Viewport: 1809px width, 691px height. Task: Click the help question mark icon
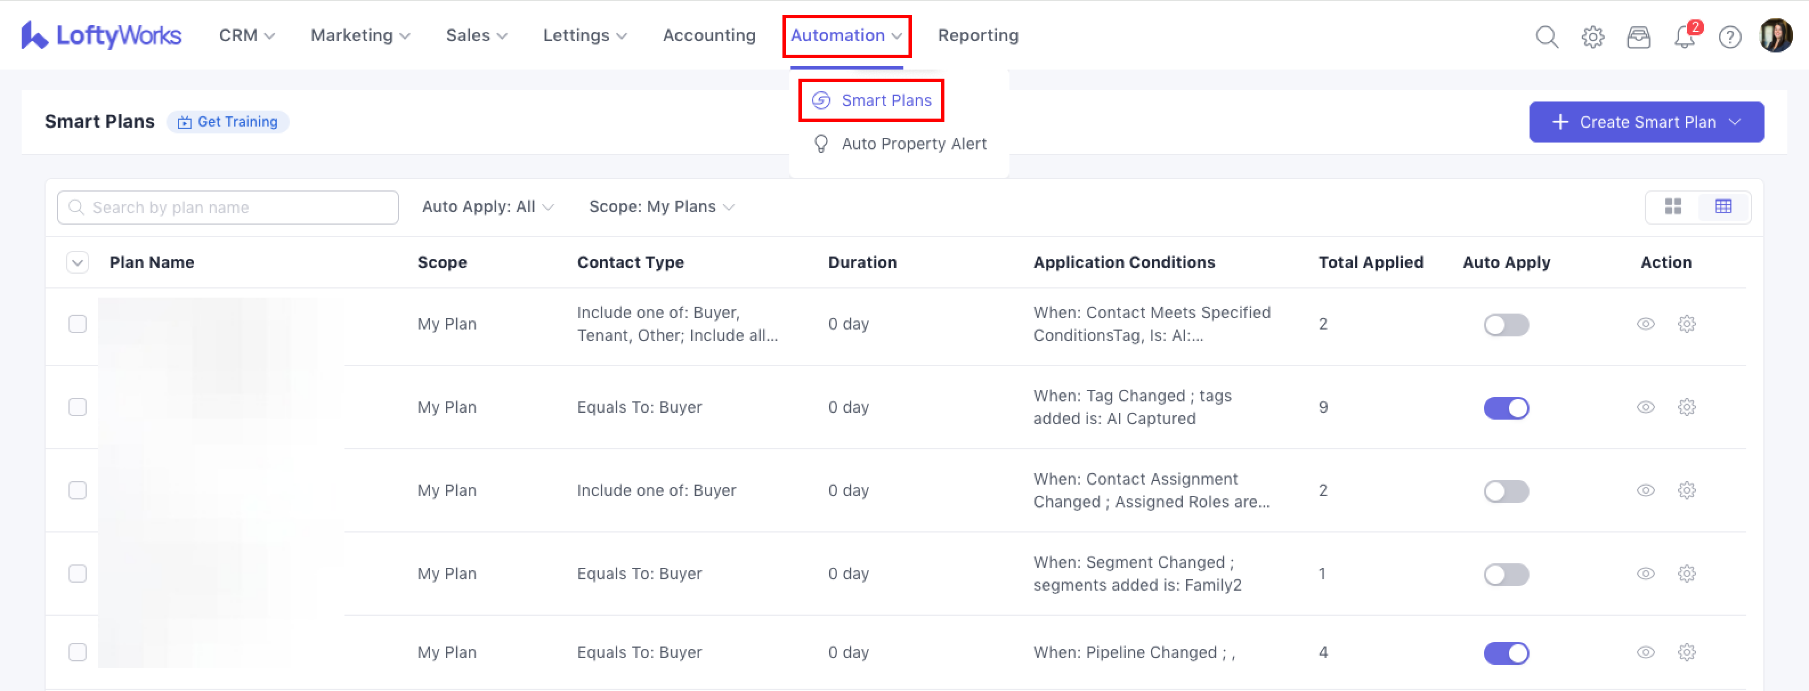coord(1729,36)
